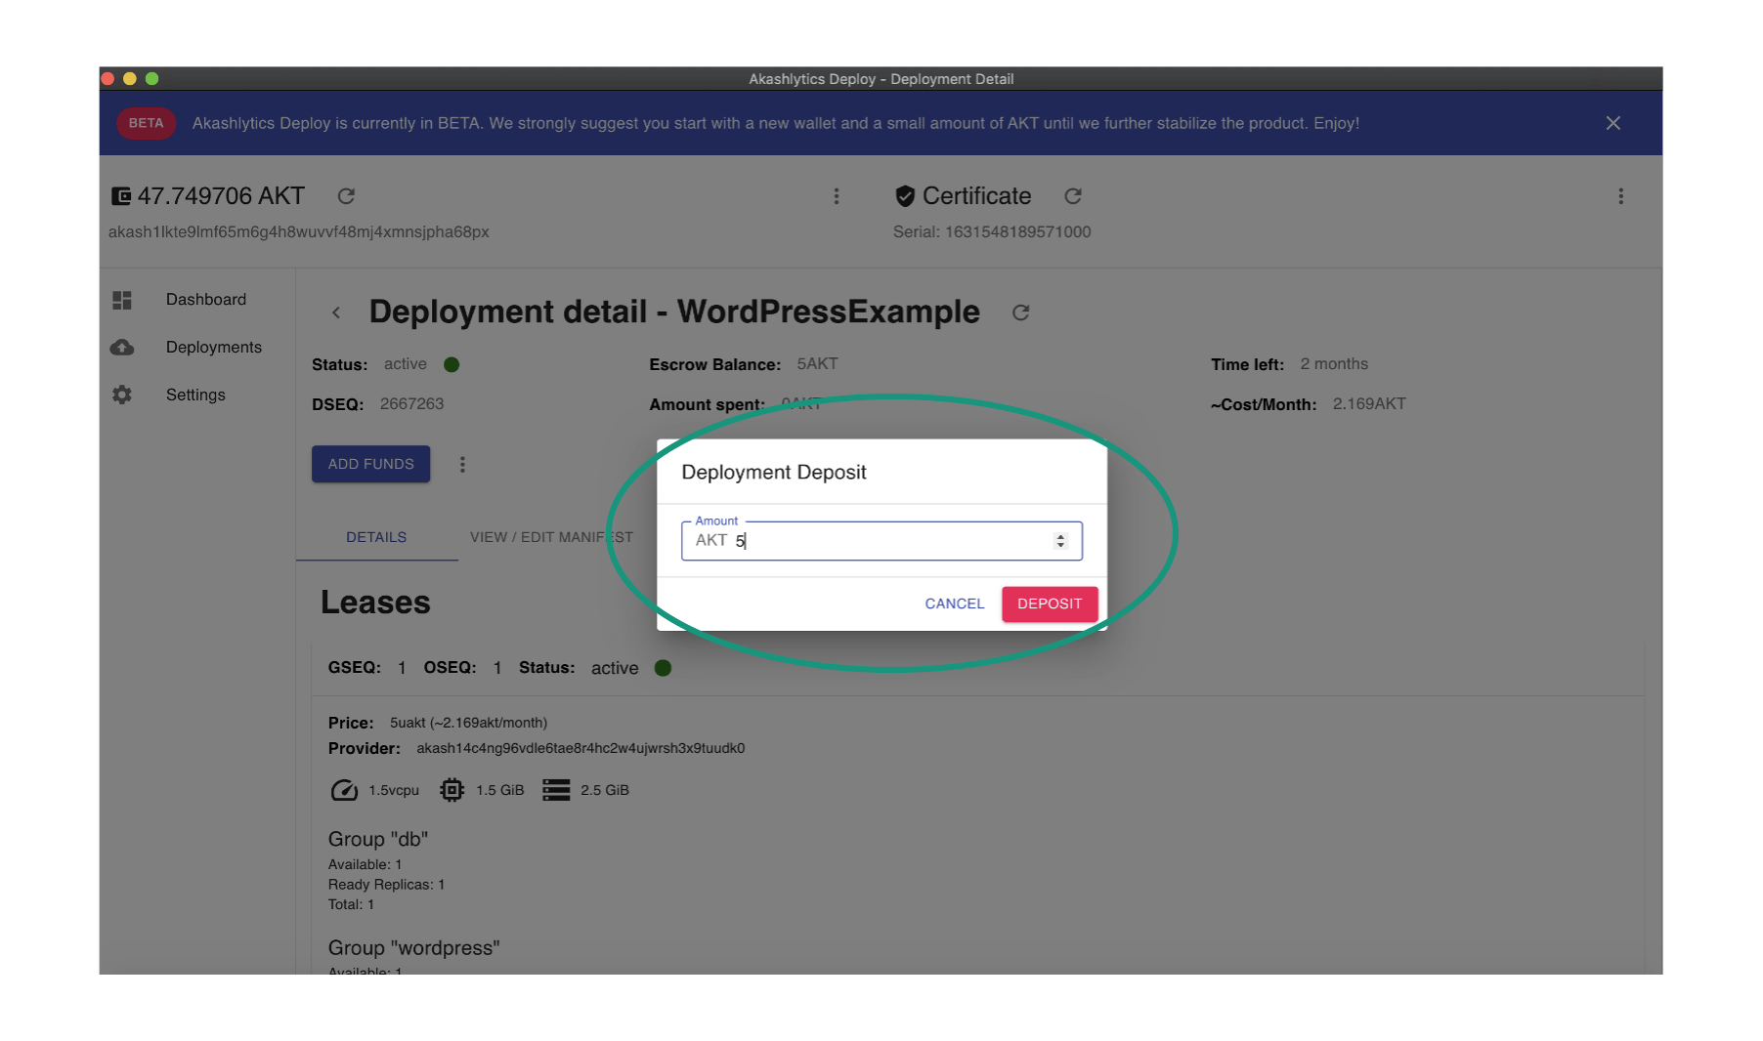This screenshot has height=1041, width=1763.
Task: Dismiss the BETA notice banner
Action: click(1613, 123)
